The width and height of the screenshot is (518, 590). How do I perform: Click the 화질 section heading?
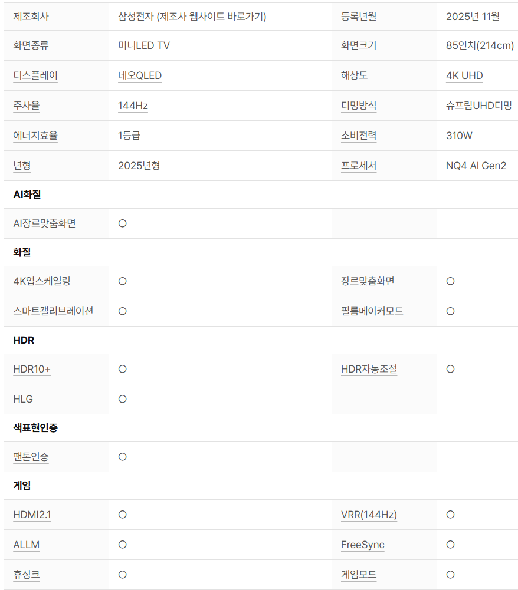point(22,252)
